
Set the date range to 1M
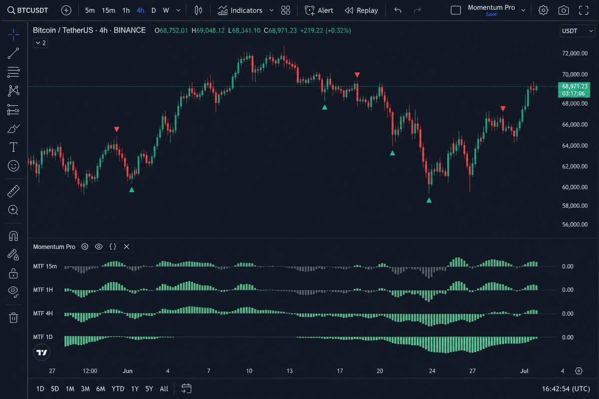tap(70, 389)
